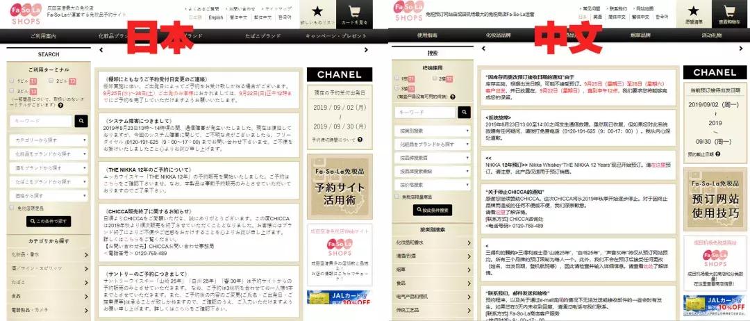
Task: Expand 电气产品和相机 category, Chinese page
Action: [433, 297]
